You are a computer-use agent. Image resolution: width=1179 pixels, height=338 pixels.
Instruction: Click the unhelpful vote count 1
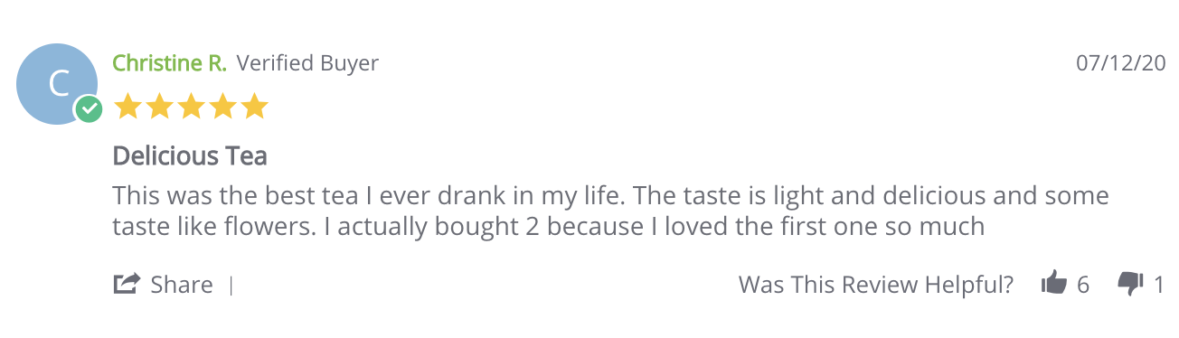point(1159,285)
